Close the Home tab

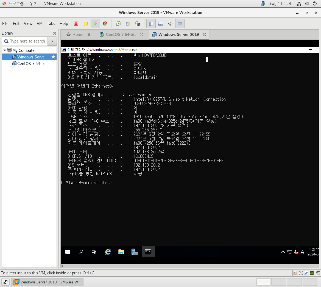click(x=89, y=35)
